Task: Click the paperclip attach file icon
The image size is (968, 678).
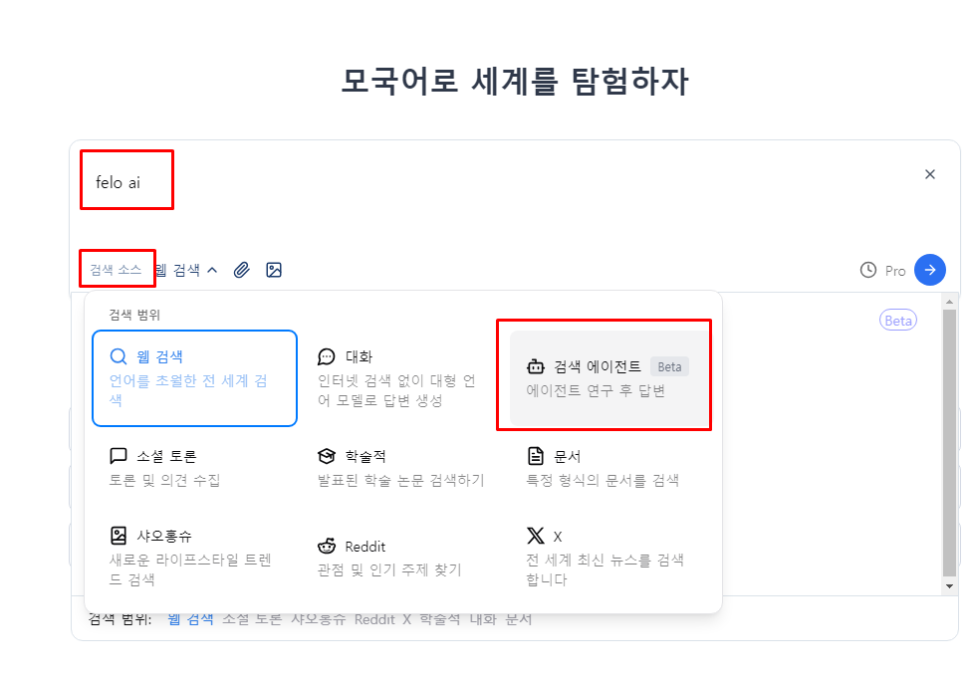Action: coord(241,270)
